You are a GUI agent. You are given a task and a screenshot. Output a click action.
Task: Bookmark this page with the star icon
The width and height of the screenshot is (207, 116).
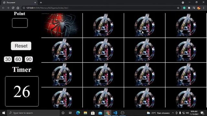click(x=178, y=8)
